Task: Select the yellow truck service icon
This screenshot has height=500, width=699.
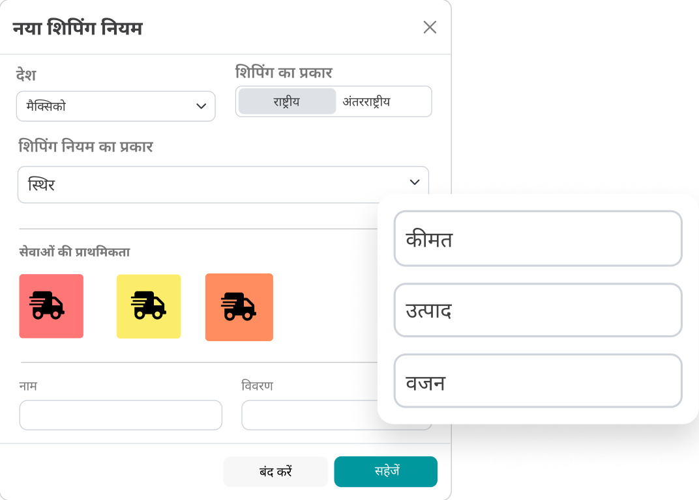Action: pyautogui.click(x=148, y=307)
